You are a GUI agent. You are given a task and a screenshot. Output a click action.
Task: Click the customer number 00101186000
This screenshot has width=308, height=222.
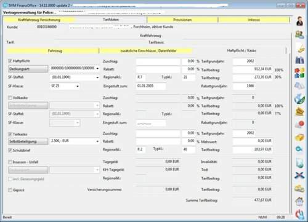47,27
